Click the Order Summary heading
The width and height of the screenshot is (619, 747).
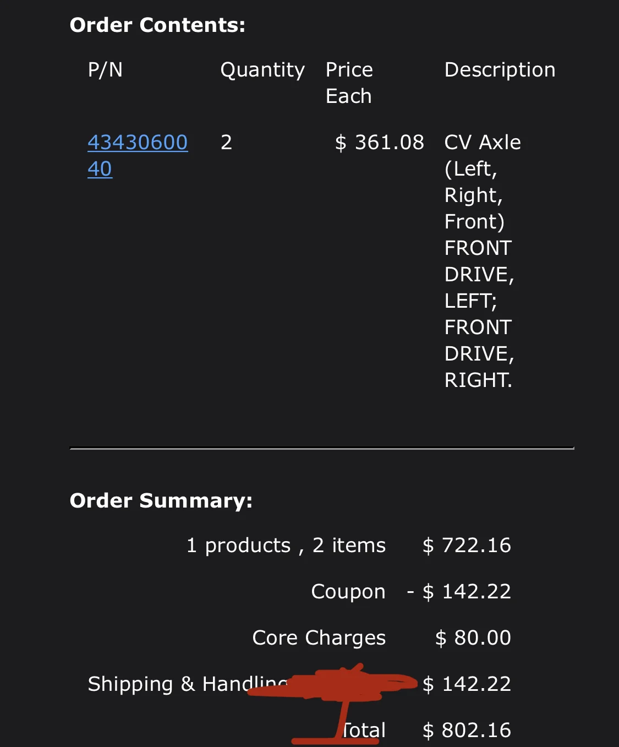[161, 501]
